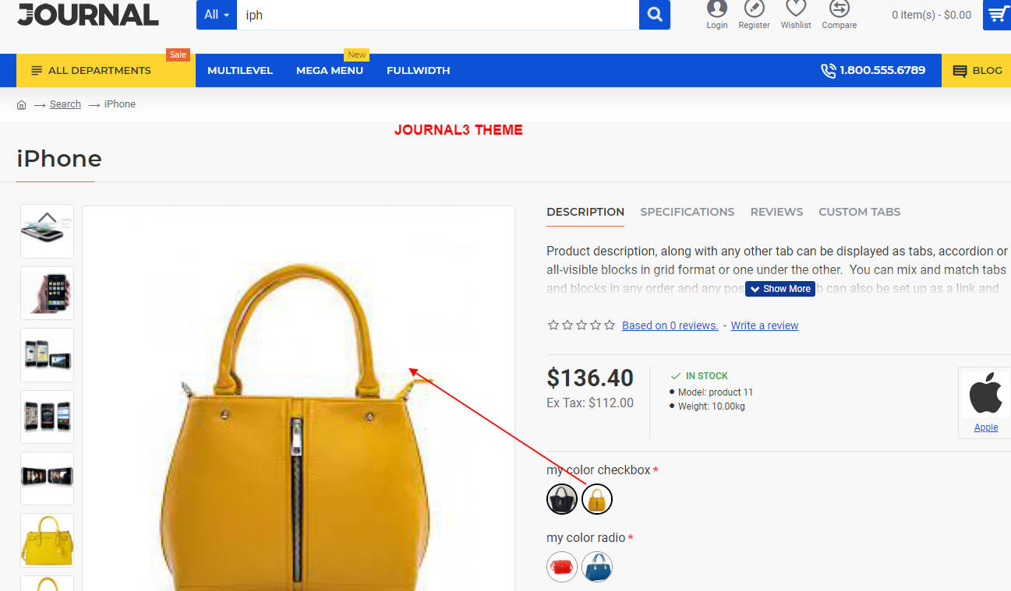The height and width of the screenshot is (591, 1011).
Task: Select the yellow handbag thumbnail image
Action: 47,540
